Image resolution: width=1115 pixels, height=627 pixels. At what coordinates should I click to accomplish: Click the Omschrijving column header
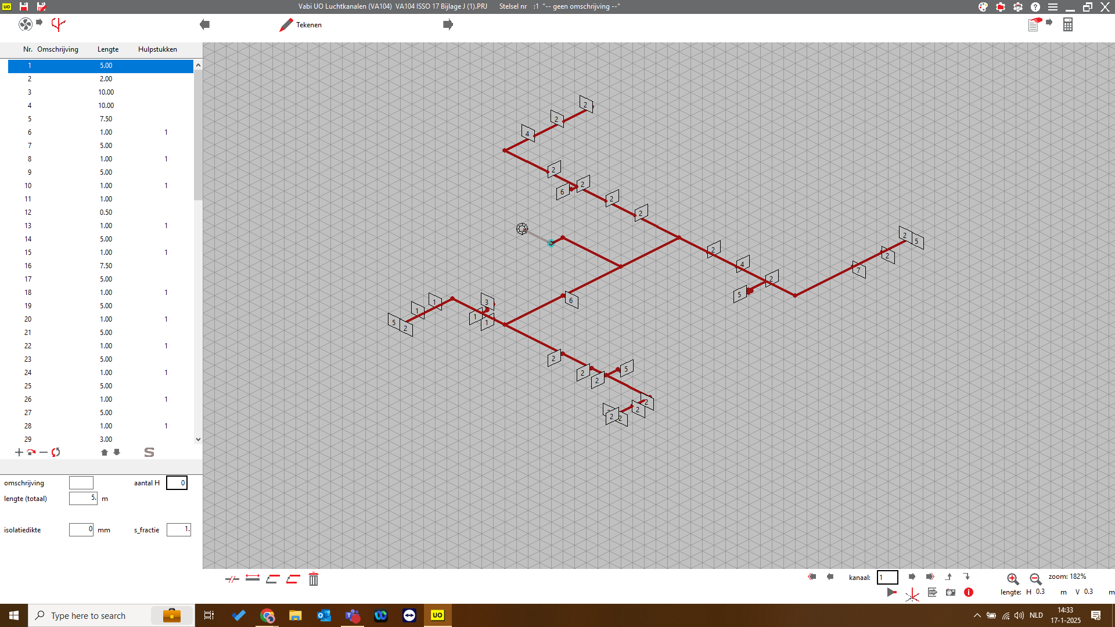click(x=57, y=49)
